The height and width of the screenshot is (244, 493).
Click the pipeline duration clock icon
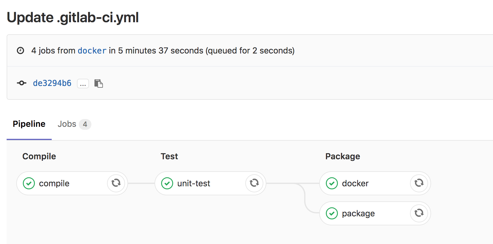[x=20, y=50]
